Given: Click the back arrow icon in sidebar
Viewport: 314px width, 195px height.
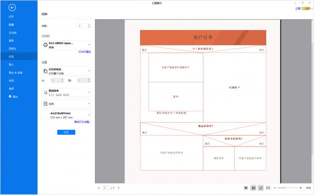Looking at the screenshot, I should (12, 7).
